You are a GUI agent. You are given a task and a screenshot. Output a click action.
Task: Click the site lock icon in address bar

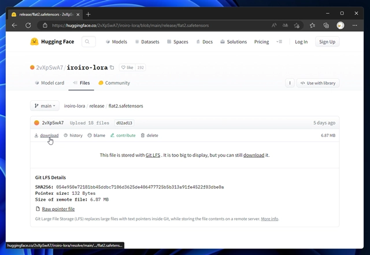[45, 25]
